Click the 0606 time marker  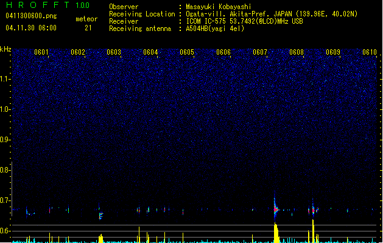point(223,52)
